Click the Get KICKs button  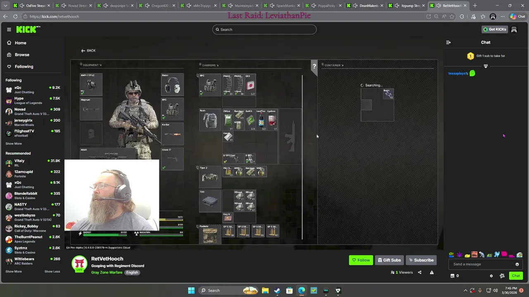tap(495, 29)
